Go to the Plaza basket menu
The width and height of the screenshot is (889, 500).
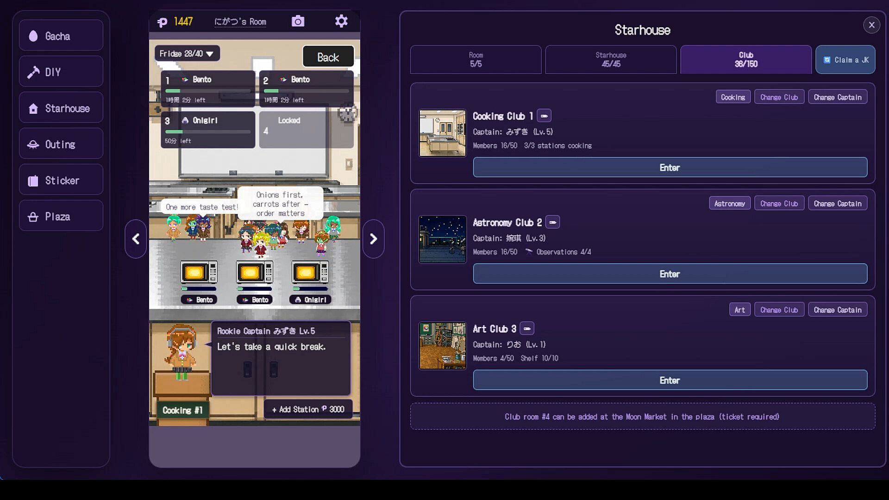click(61, 216)
